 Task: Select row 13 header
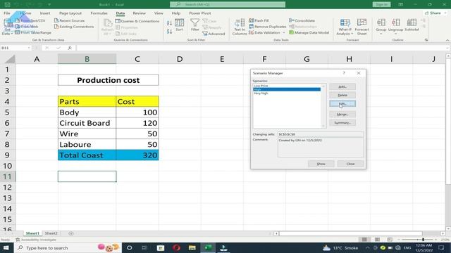coord(8,198)
